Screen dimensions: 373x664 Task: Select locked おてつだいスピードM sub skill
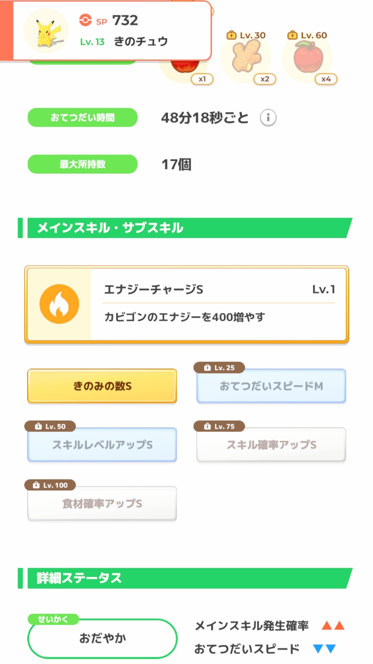[271, 386]
